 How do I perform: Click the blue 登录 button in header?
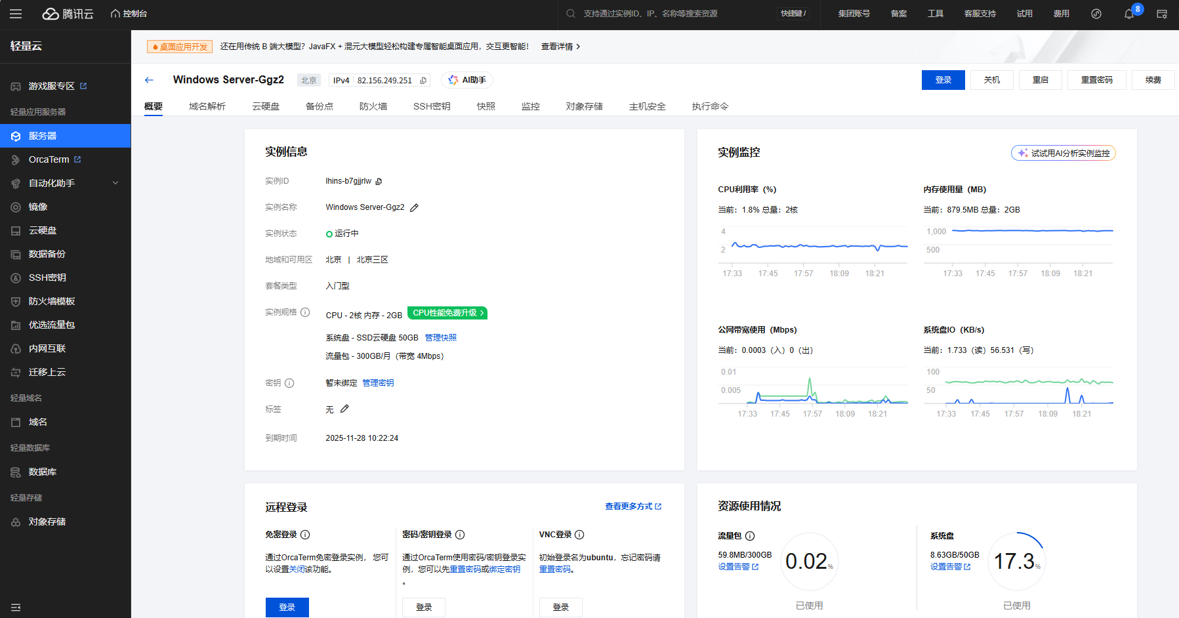(943, 80)
